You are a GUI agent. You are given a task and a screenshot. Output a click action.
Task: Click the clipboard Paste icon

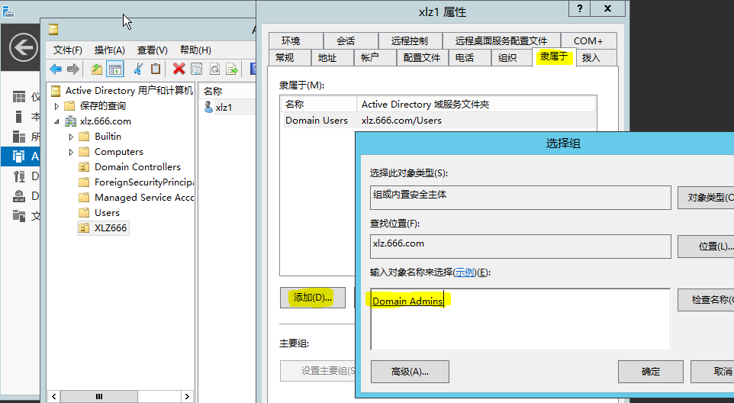(156, 69)
